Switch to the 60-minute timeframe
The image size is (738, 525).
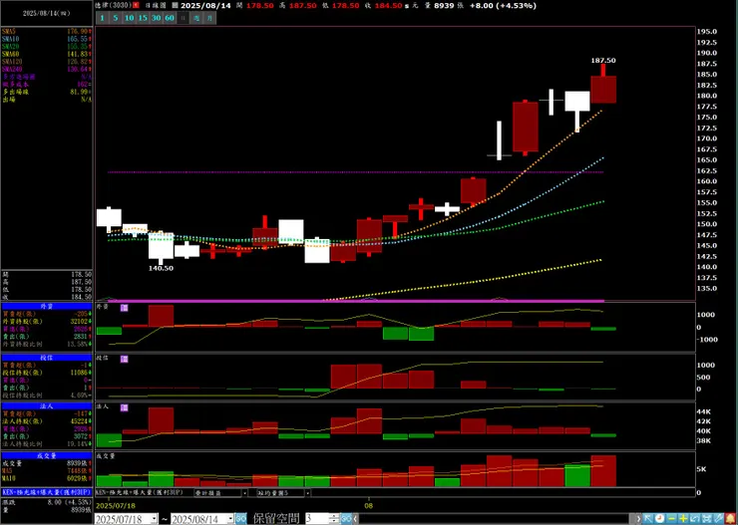[x=170, y=18]
